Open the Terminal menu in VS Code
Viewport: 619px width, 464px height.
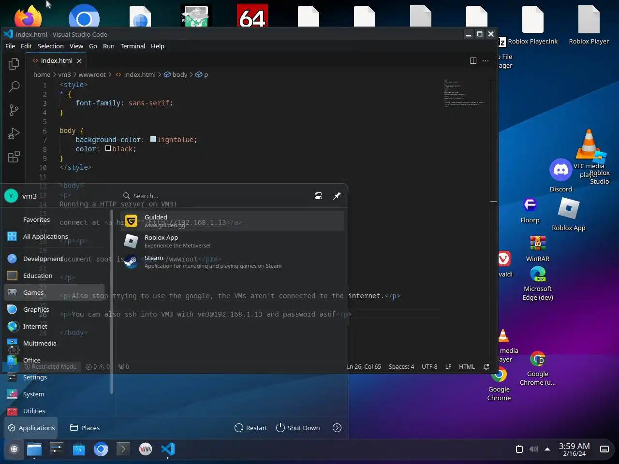click(133, 46)
